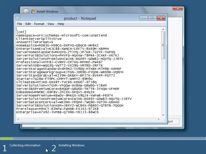The height and width of the screenshot is (154, 206).
Task: Click the [cmi] line in Notepad
Action: click(x=21, y=32)
